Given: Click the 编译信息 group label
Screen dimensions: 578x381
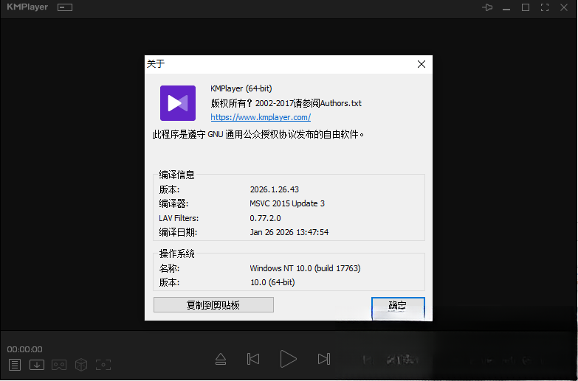Looking at the screenshot, I should click(x=176, y=175).
